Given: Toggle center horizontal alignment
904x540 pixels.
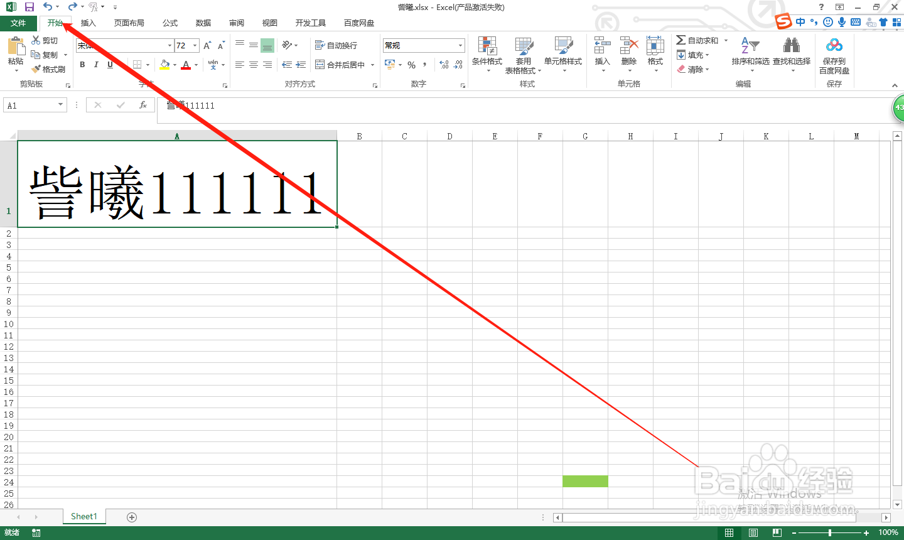Looking at the screenshot, I should 254,65.
